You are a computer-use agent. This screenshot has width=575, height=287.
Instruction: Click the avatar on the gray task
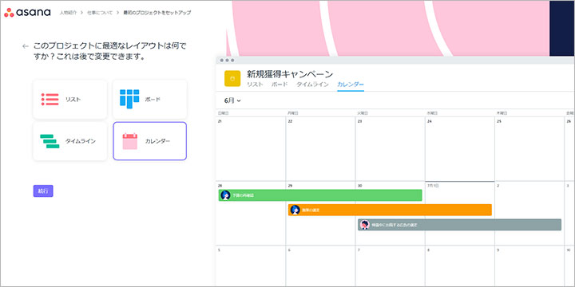point(364,224)
